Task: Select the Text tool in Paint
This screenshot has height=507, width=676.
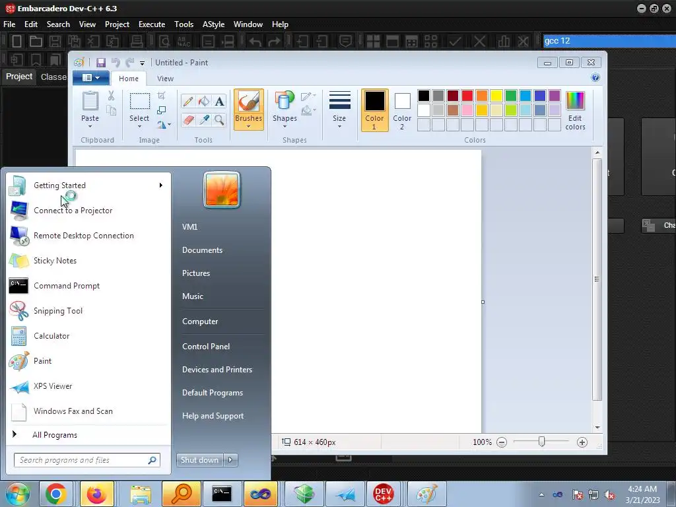Action: click(219, 101)
